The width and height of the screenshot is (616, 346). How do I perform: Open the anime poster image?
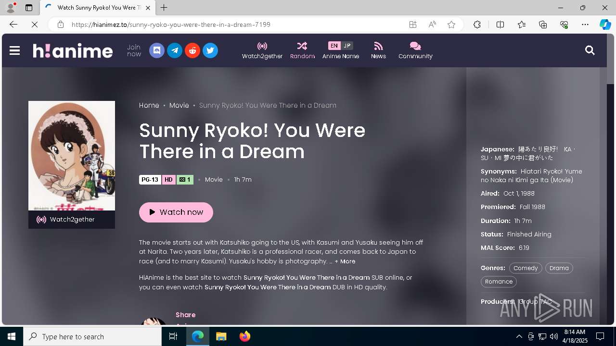click(72, 156)
